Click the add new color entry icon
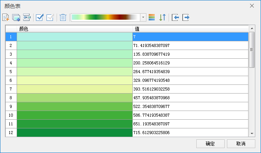This screenshot has height=153, width=261. click(x=6, y=17)
